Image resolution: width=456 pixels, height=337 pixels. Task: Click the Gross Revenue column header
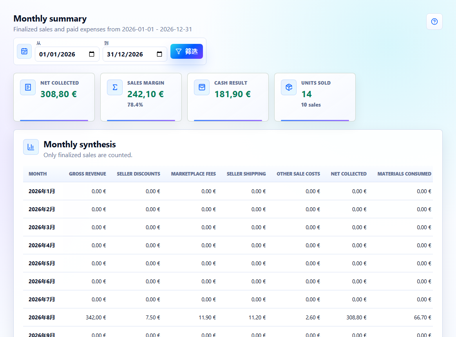click(87, 174)
